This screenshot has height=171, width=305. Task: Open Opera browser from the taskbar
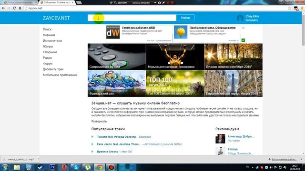click(64, 167)
